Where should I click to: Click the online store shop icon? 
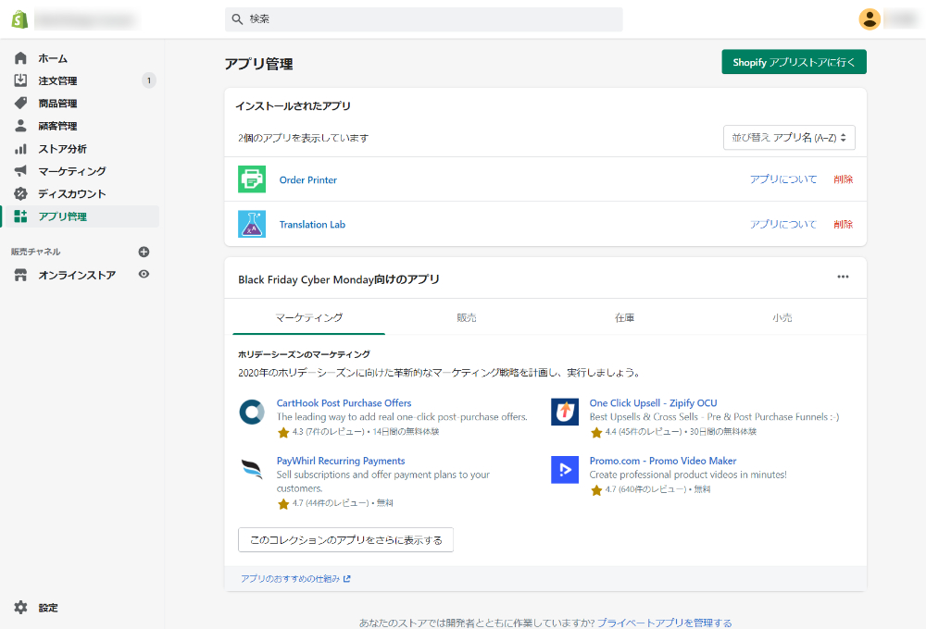tap(20, 275)
